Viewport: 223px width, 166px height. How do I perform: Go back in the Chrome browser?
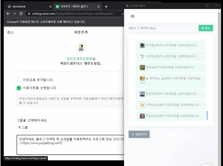8,14
